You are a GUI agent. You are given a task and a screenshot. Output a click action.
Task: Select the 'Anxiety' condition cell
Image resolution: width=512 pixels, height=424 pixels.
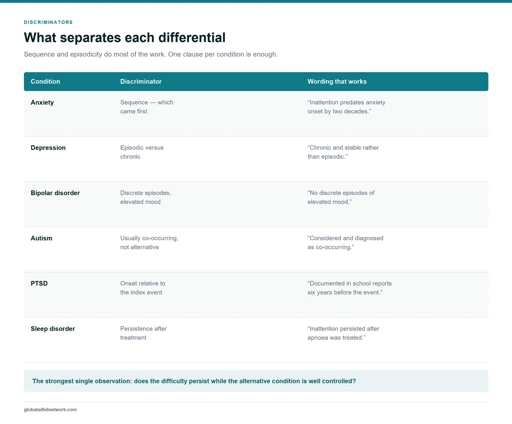click(42, 102)
